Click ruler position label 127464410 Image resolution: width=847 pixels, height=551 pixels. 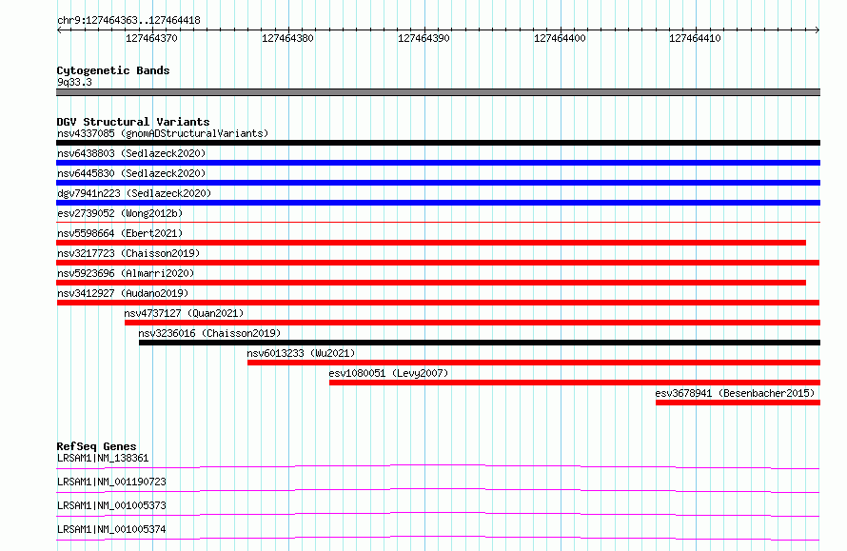(x=695, y=38)
